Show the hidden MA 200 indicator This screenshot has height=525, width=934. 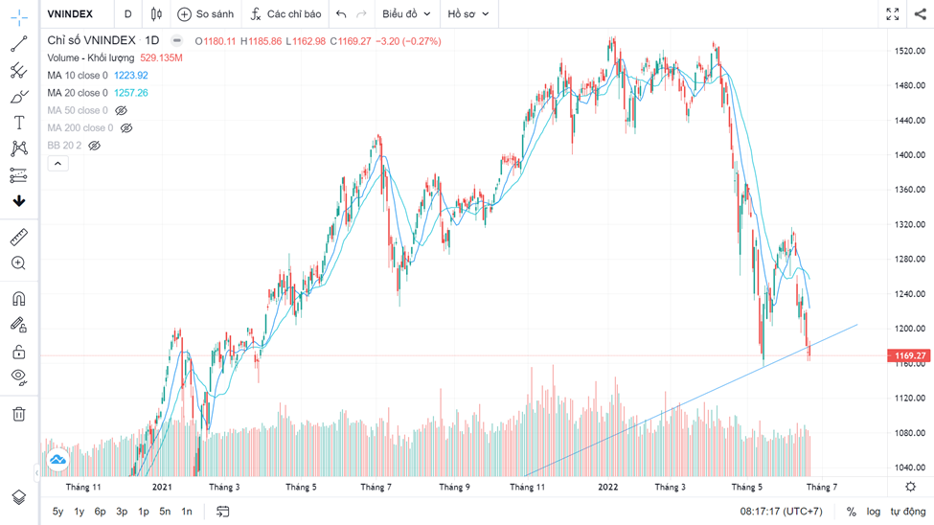click(125, 127)
